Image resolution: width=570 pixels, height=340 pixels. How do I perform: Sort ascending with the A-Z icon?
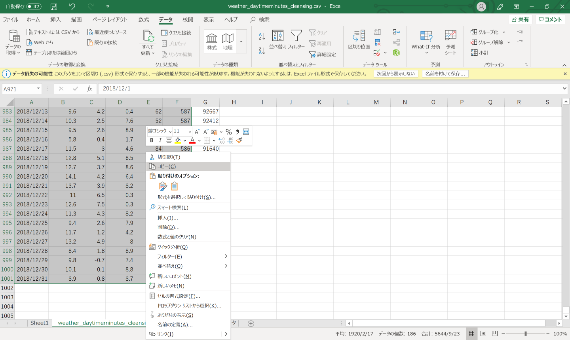[262, 36]
